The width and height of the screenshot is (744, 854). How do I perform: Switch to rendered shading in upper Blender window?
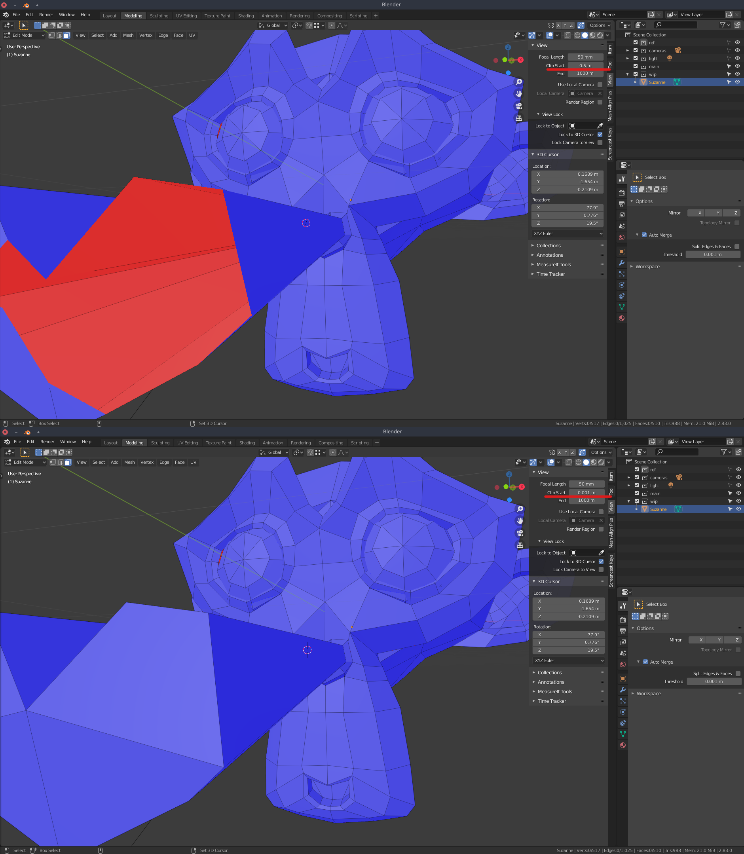600,35
